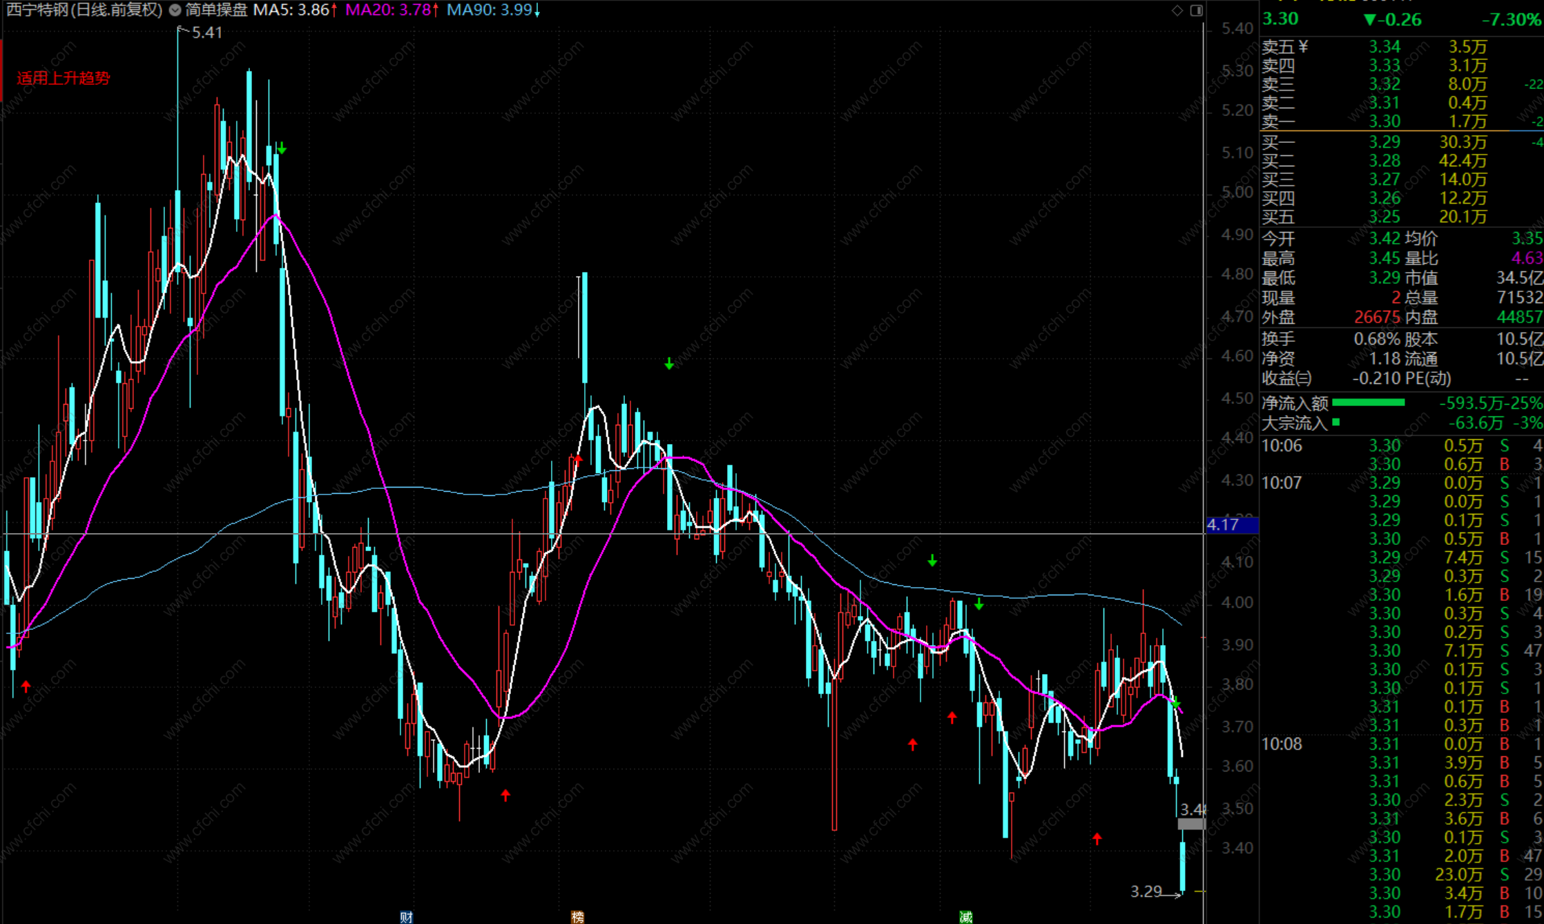Click the orange 榜 marker on timeline
Viewport: 1544px width, 924px height.
coord(577,916)
